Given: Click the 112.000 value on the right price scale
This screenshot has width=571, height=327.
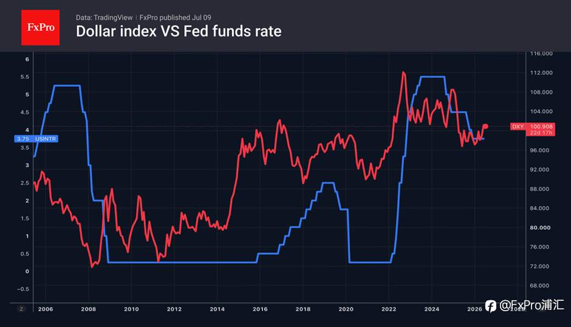Looking at the screenshot, I should coord(541,73).
